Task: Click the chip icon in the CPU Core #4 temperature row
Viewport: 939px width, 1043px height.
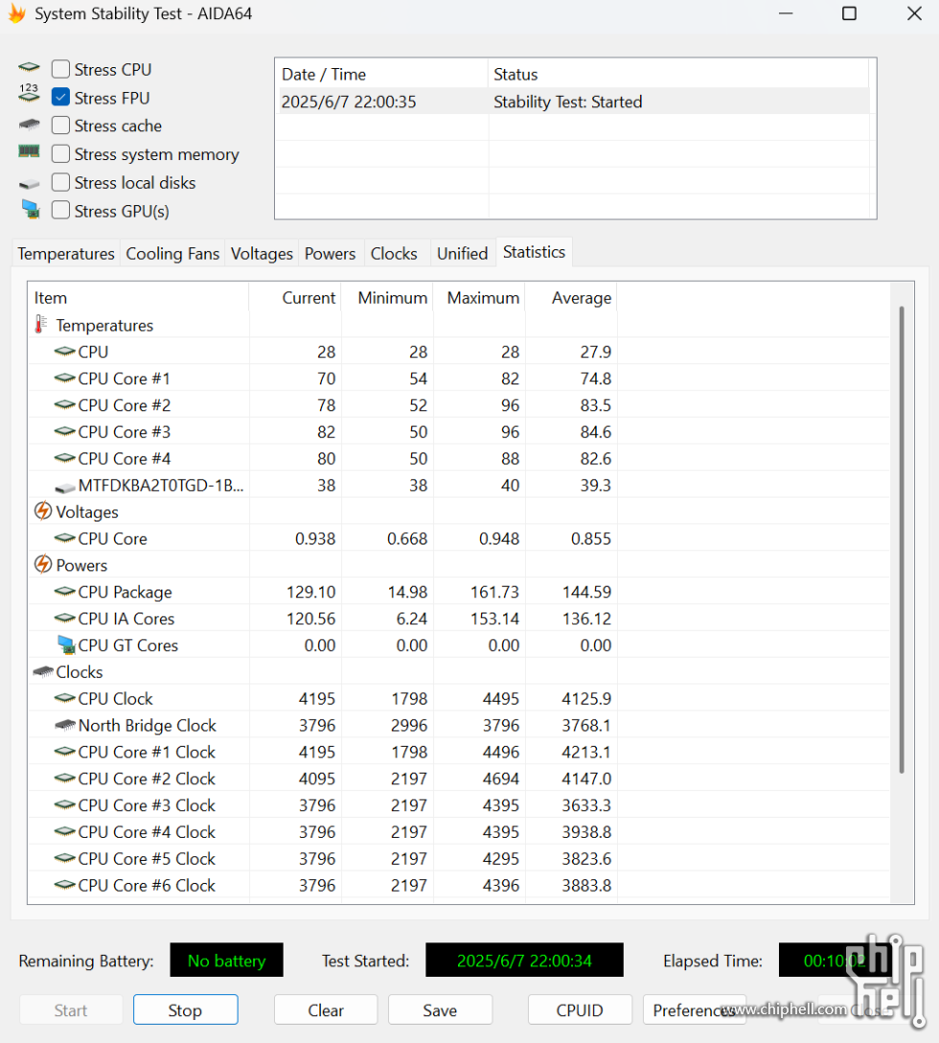Action: (x=64, y=457)
